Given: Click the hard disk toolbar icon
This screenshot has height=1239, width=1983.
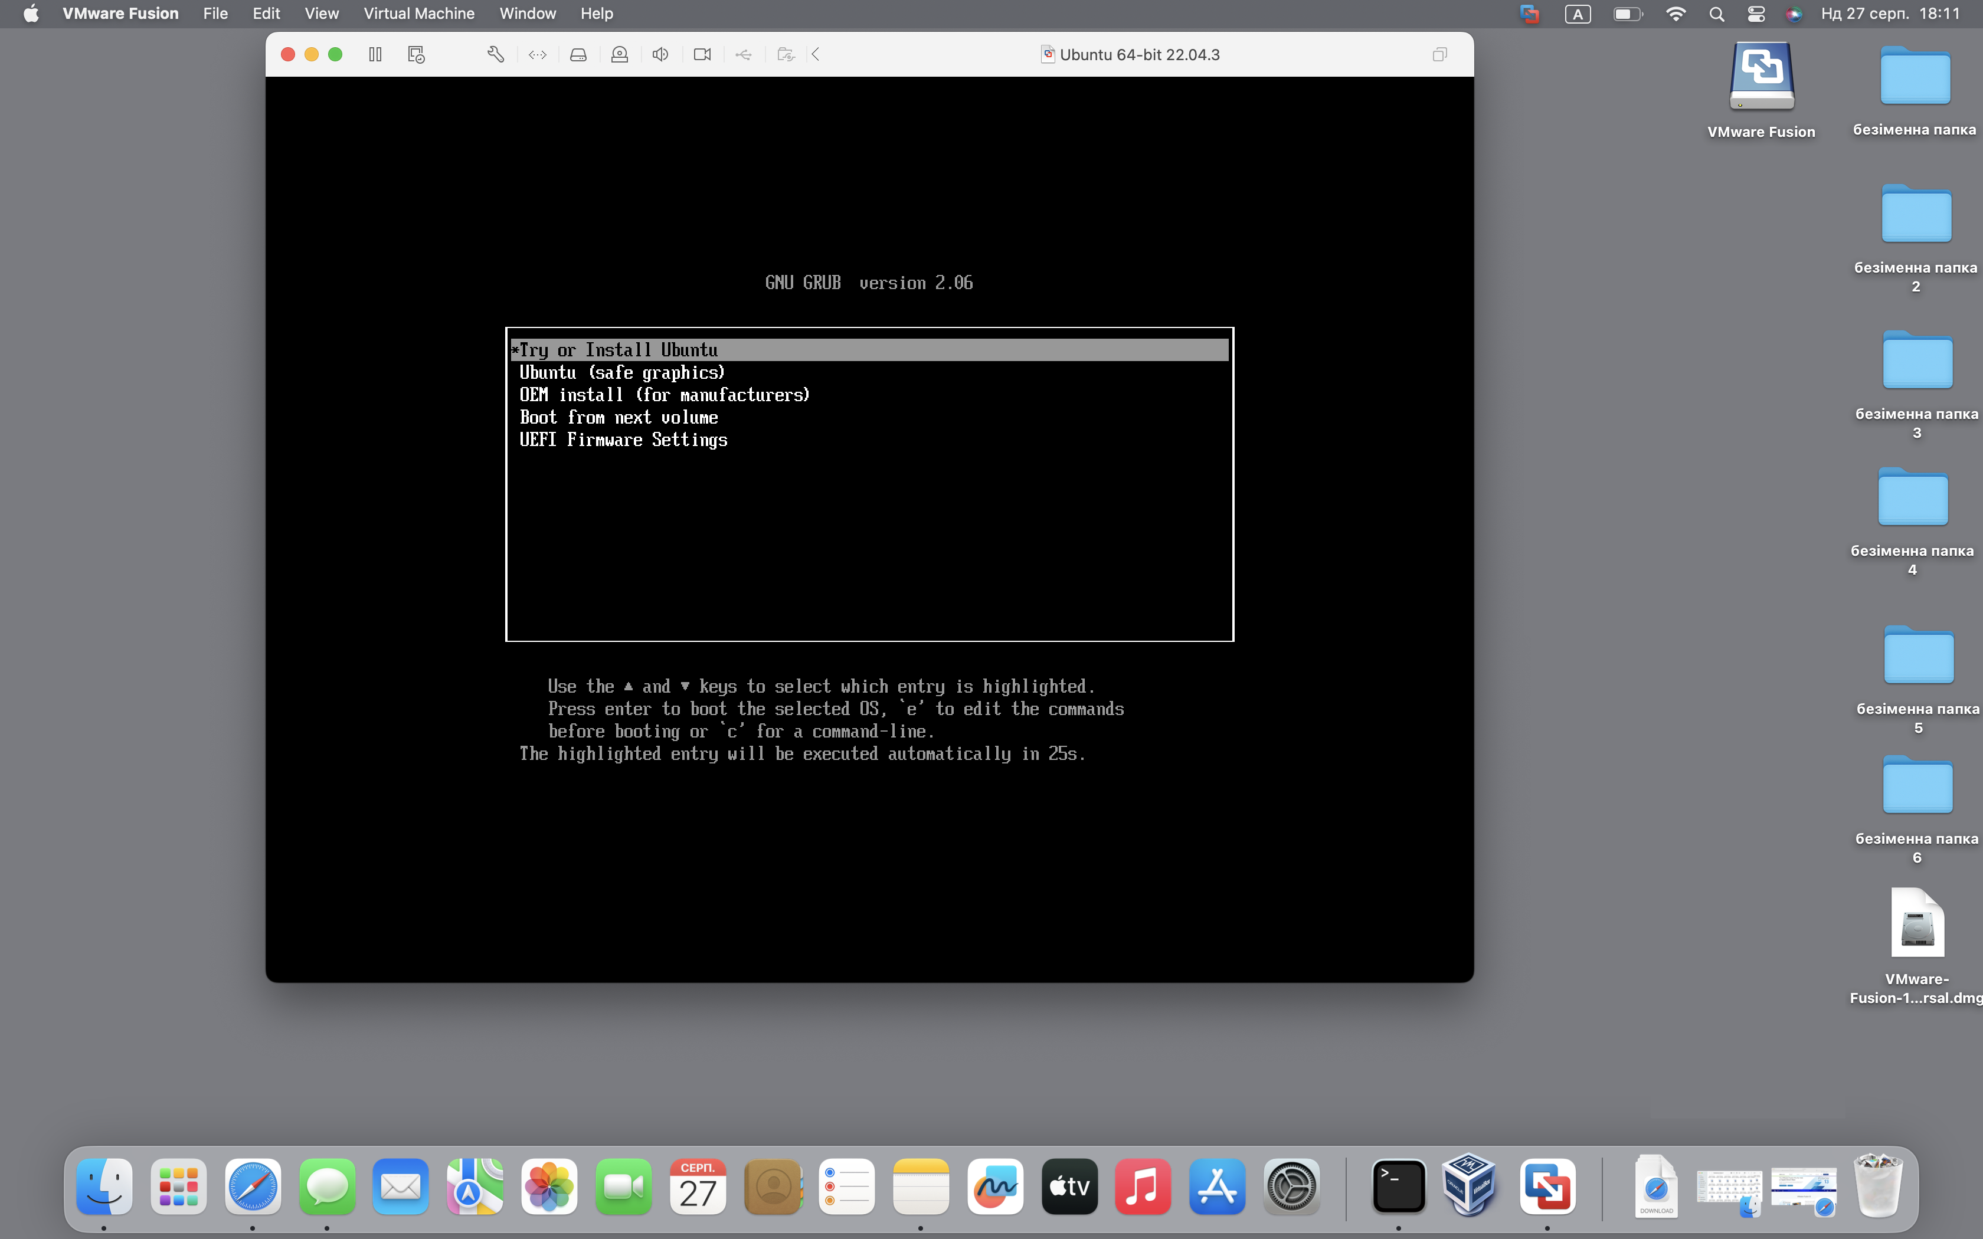Looking at the screenshot, I should (578, 54).
